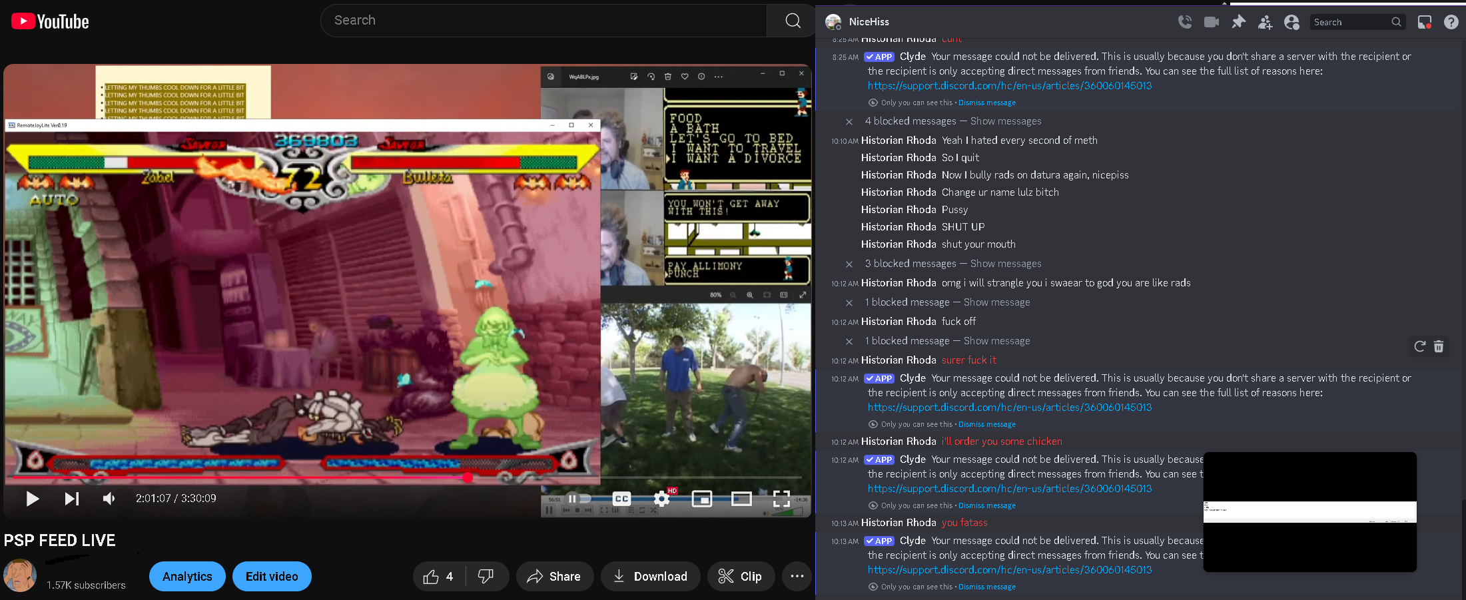The image size is (1466, 600).
Task: Toggle YouTube theater mode
Action: [x=741, y=498]
